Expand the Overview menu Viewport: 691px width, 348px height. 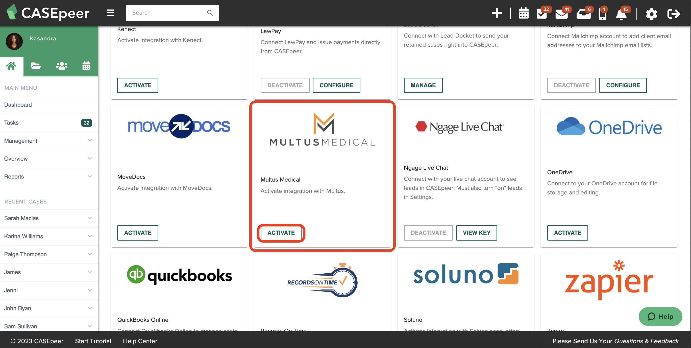click(x=49, y=159)
